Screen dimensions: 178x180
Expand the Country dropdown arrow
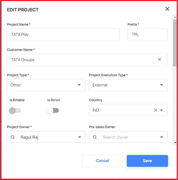coord(161,110)
